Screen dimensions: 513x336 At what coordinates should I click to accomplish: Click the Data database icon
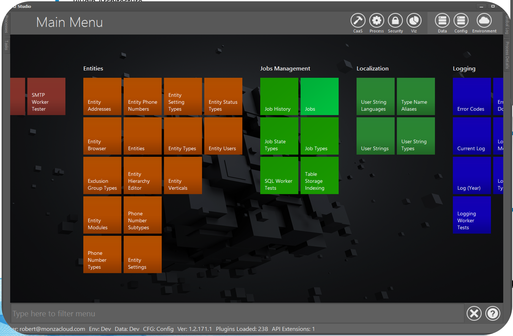tap(442, 21)
